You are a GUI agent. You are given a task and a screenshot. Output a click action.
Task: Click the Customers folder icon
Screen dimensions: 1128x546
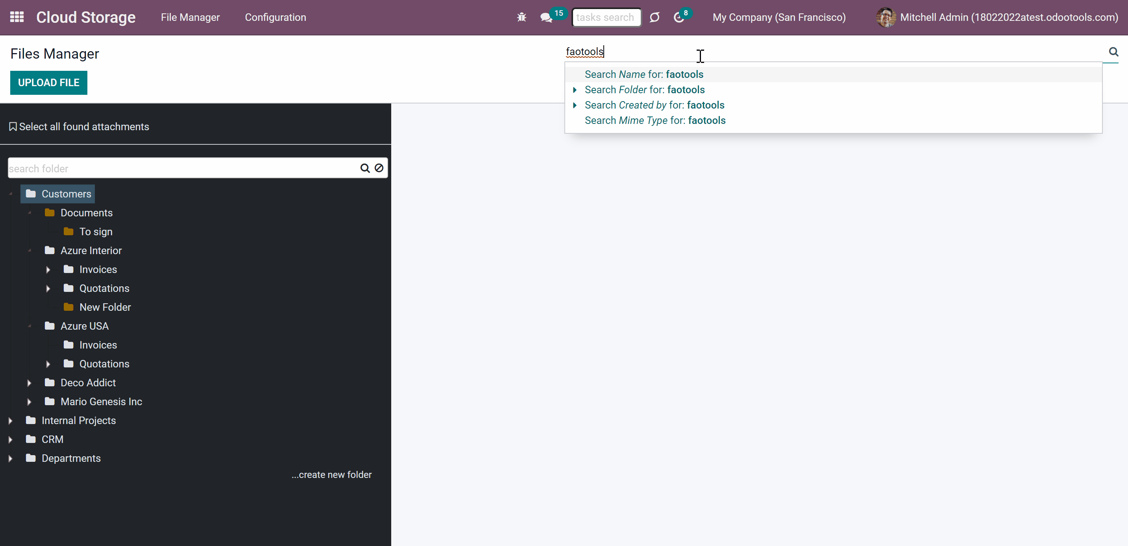(x=31, y=194)
